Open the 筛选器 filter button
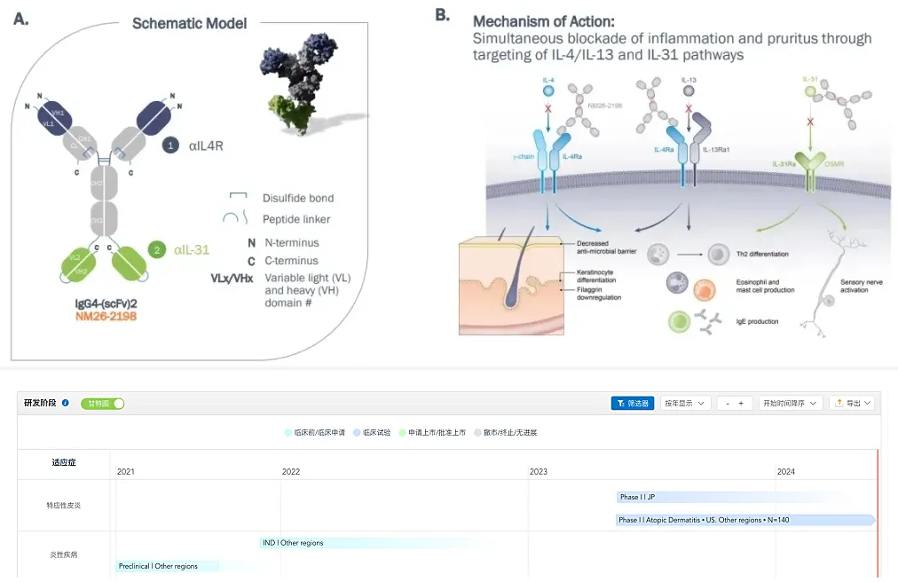 pyautogui.click(x=633, y=404)
